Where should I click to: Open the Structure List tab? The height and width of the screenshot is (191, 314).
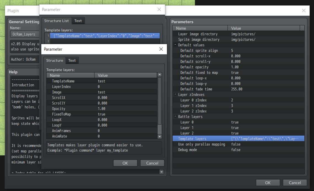click(56, 21)
